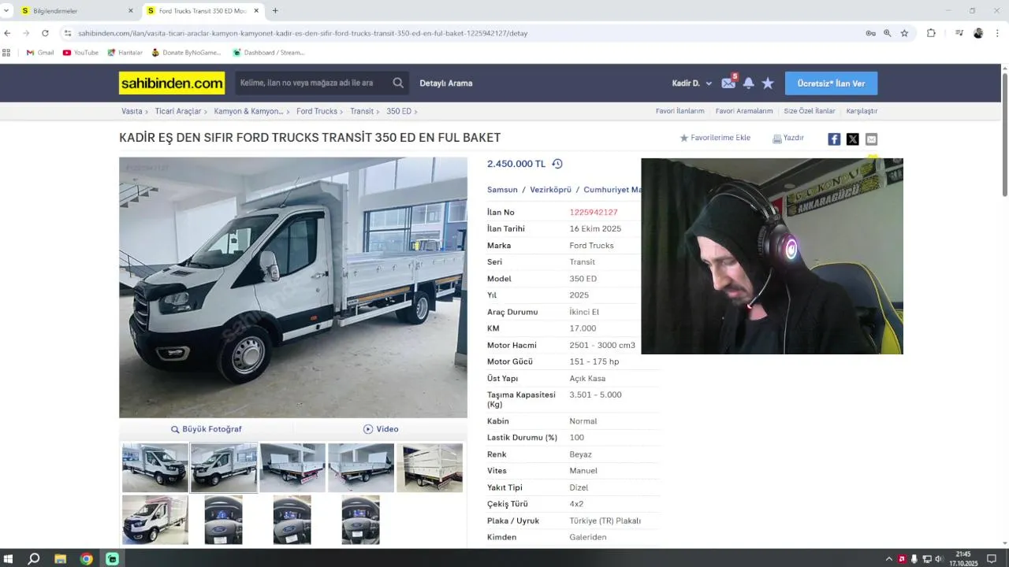Open Karşılaştır menu item
This screenshot has height=567, width=1009.
[862, 111]
